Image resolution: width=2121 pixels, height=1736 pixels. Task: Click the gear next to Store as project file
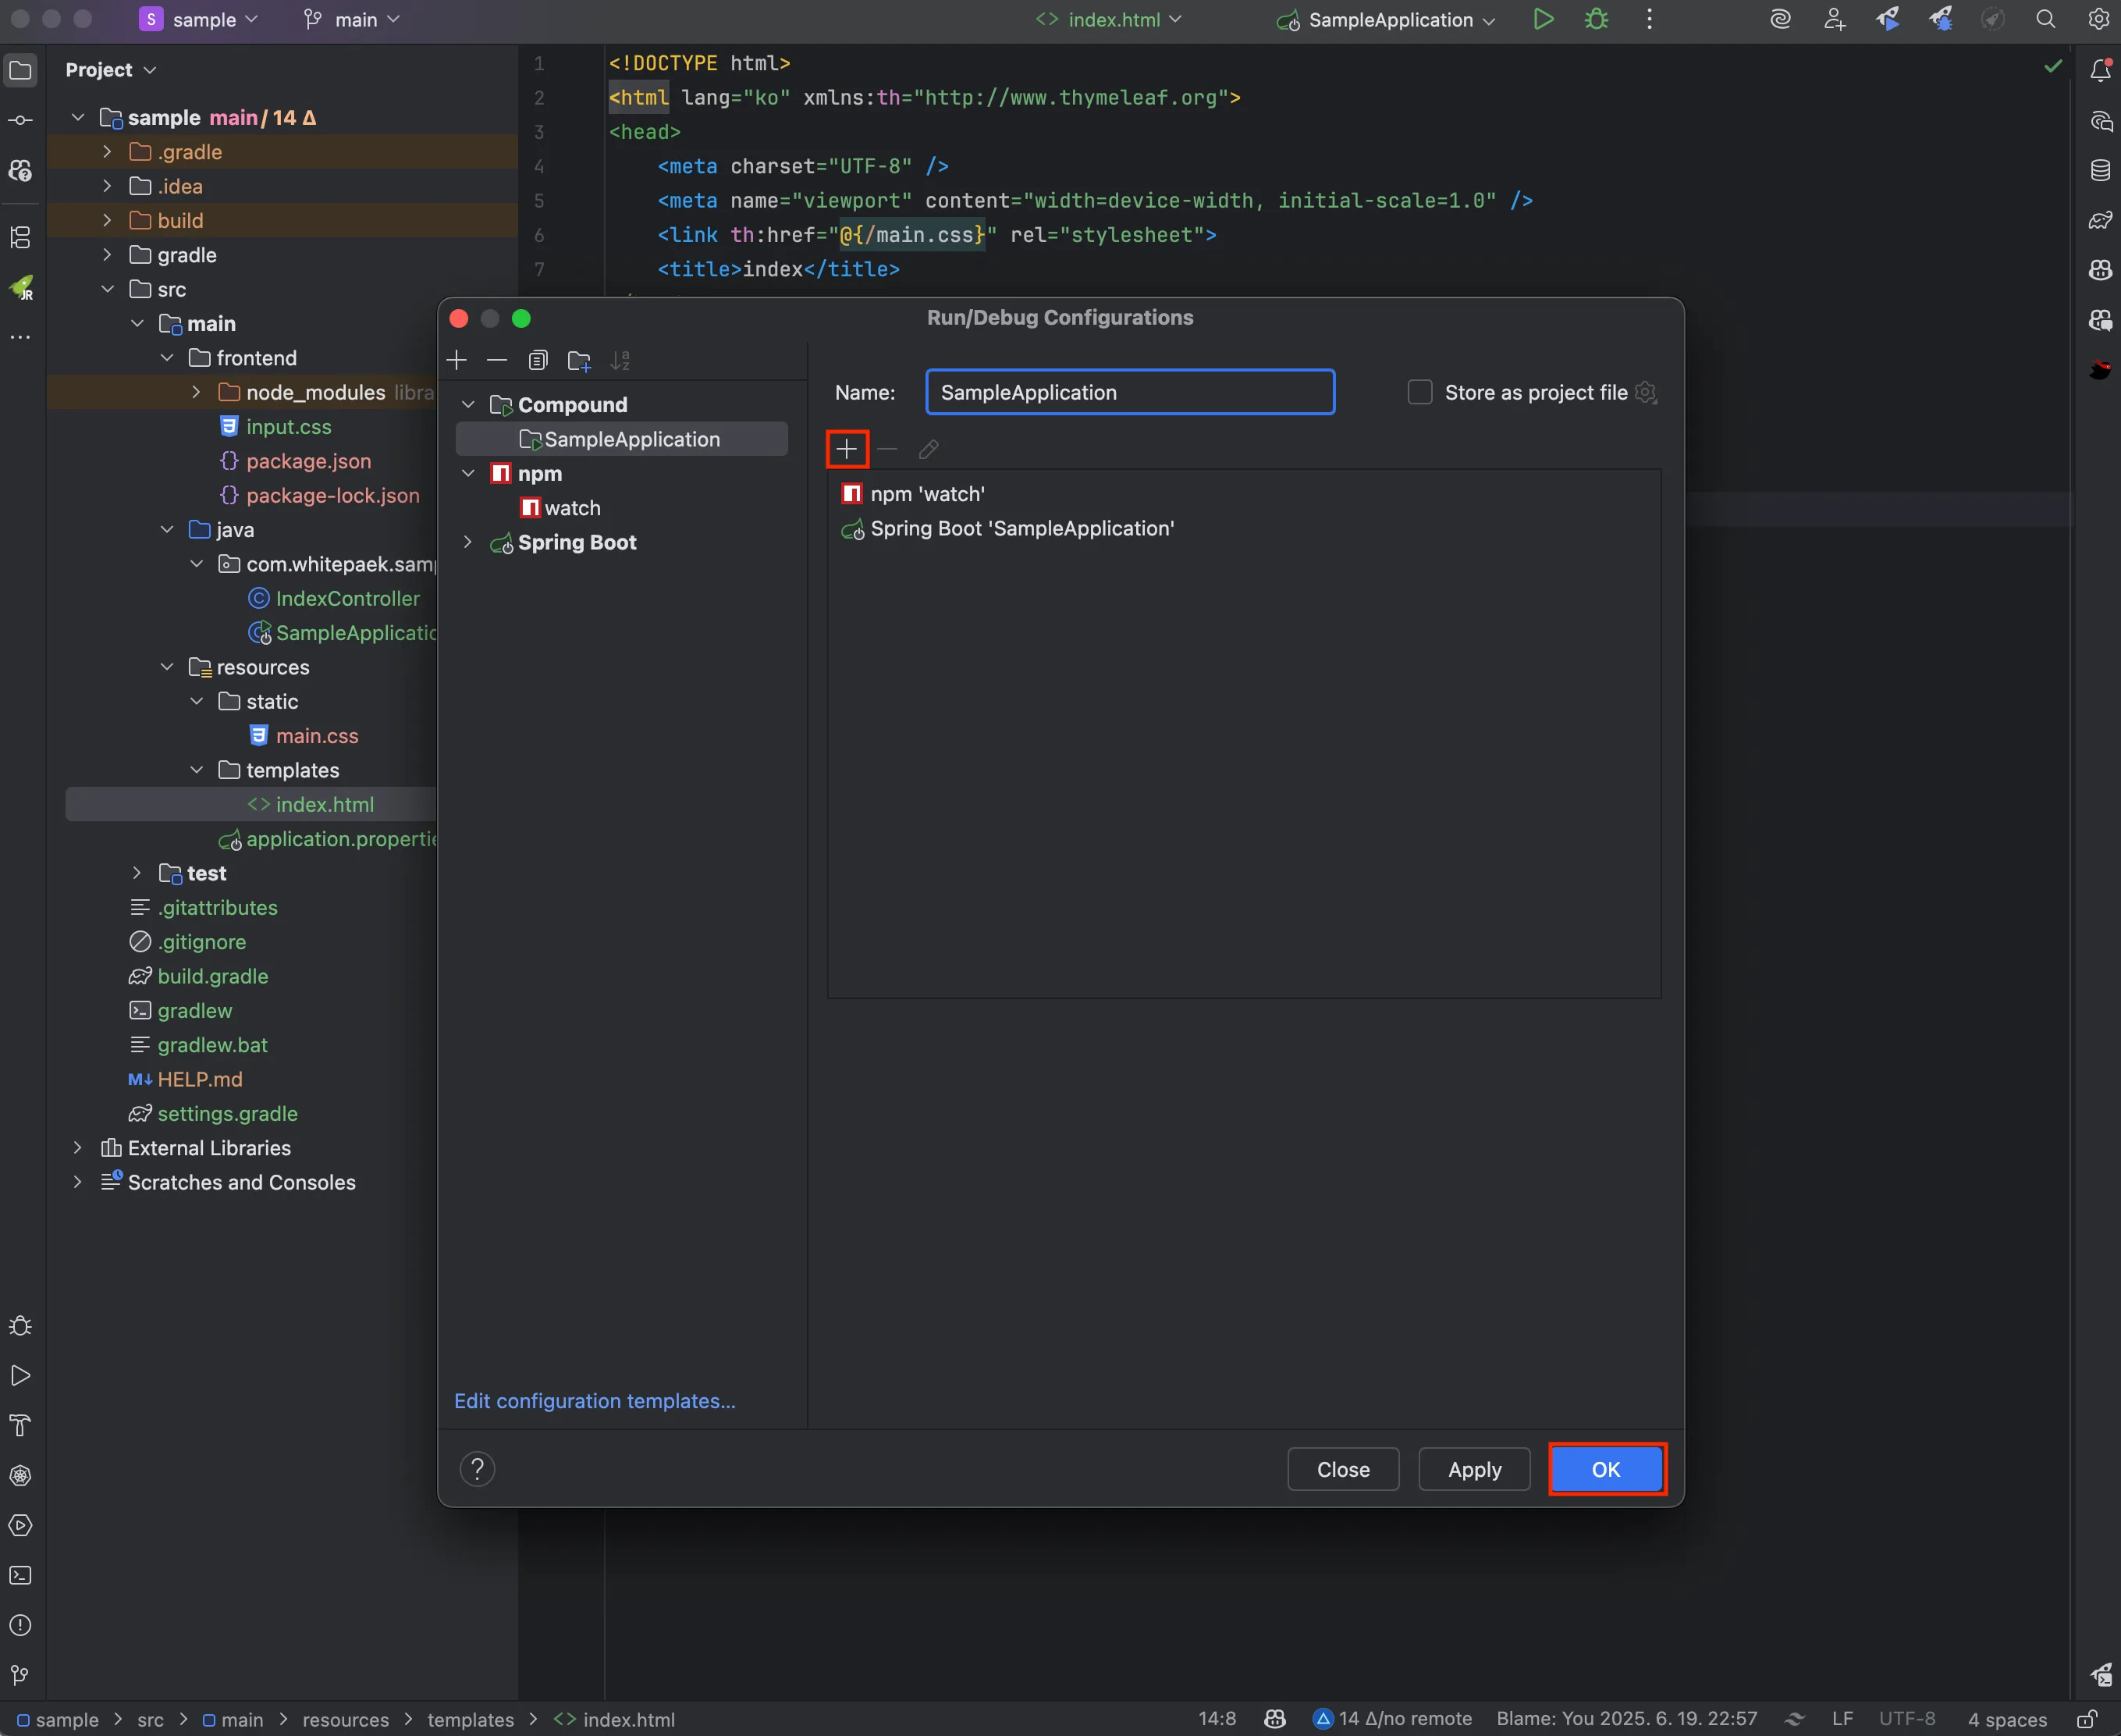coord(1647,392)
